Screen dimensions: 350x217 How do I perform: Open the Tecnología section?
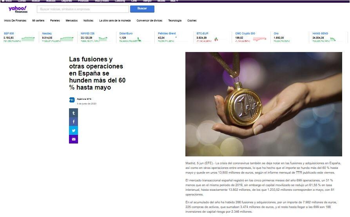coord(175,20)
